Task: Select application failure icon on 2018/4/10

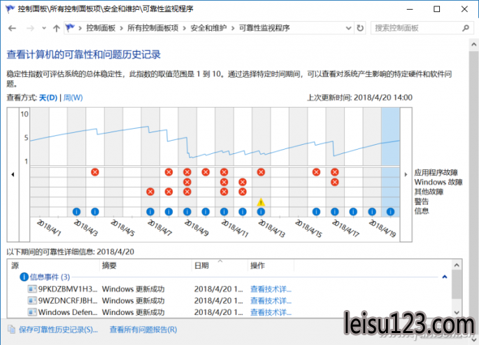Action: tap(206, 172)
